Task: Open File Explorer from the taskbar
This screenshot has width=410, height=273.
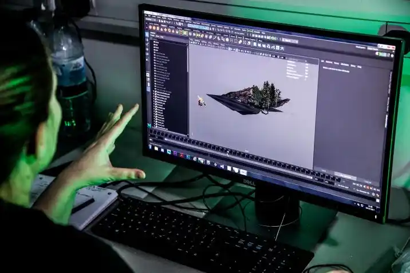Action: point(156,148)
